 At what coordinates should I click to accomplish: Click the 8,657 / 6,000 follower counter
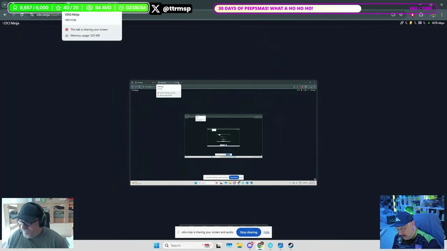click(x=31, y=8)
